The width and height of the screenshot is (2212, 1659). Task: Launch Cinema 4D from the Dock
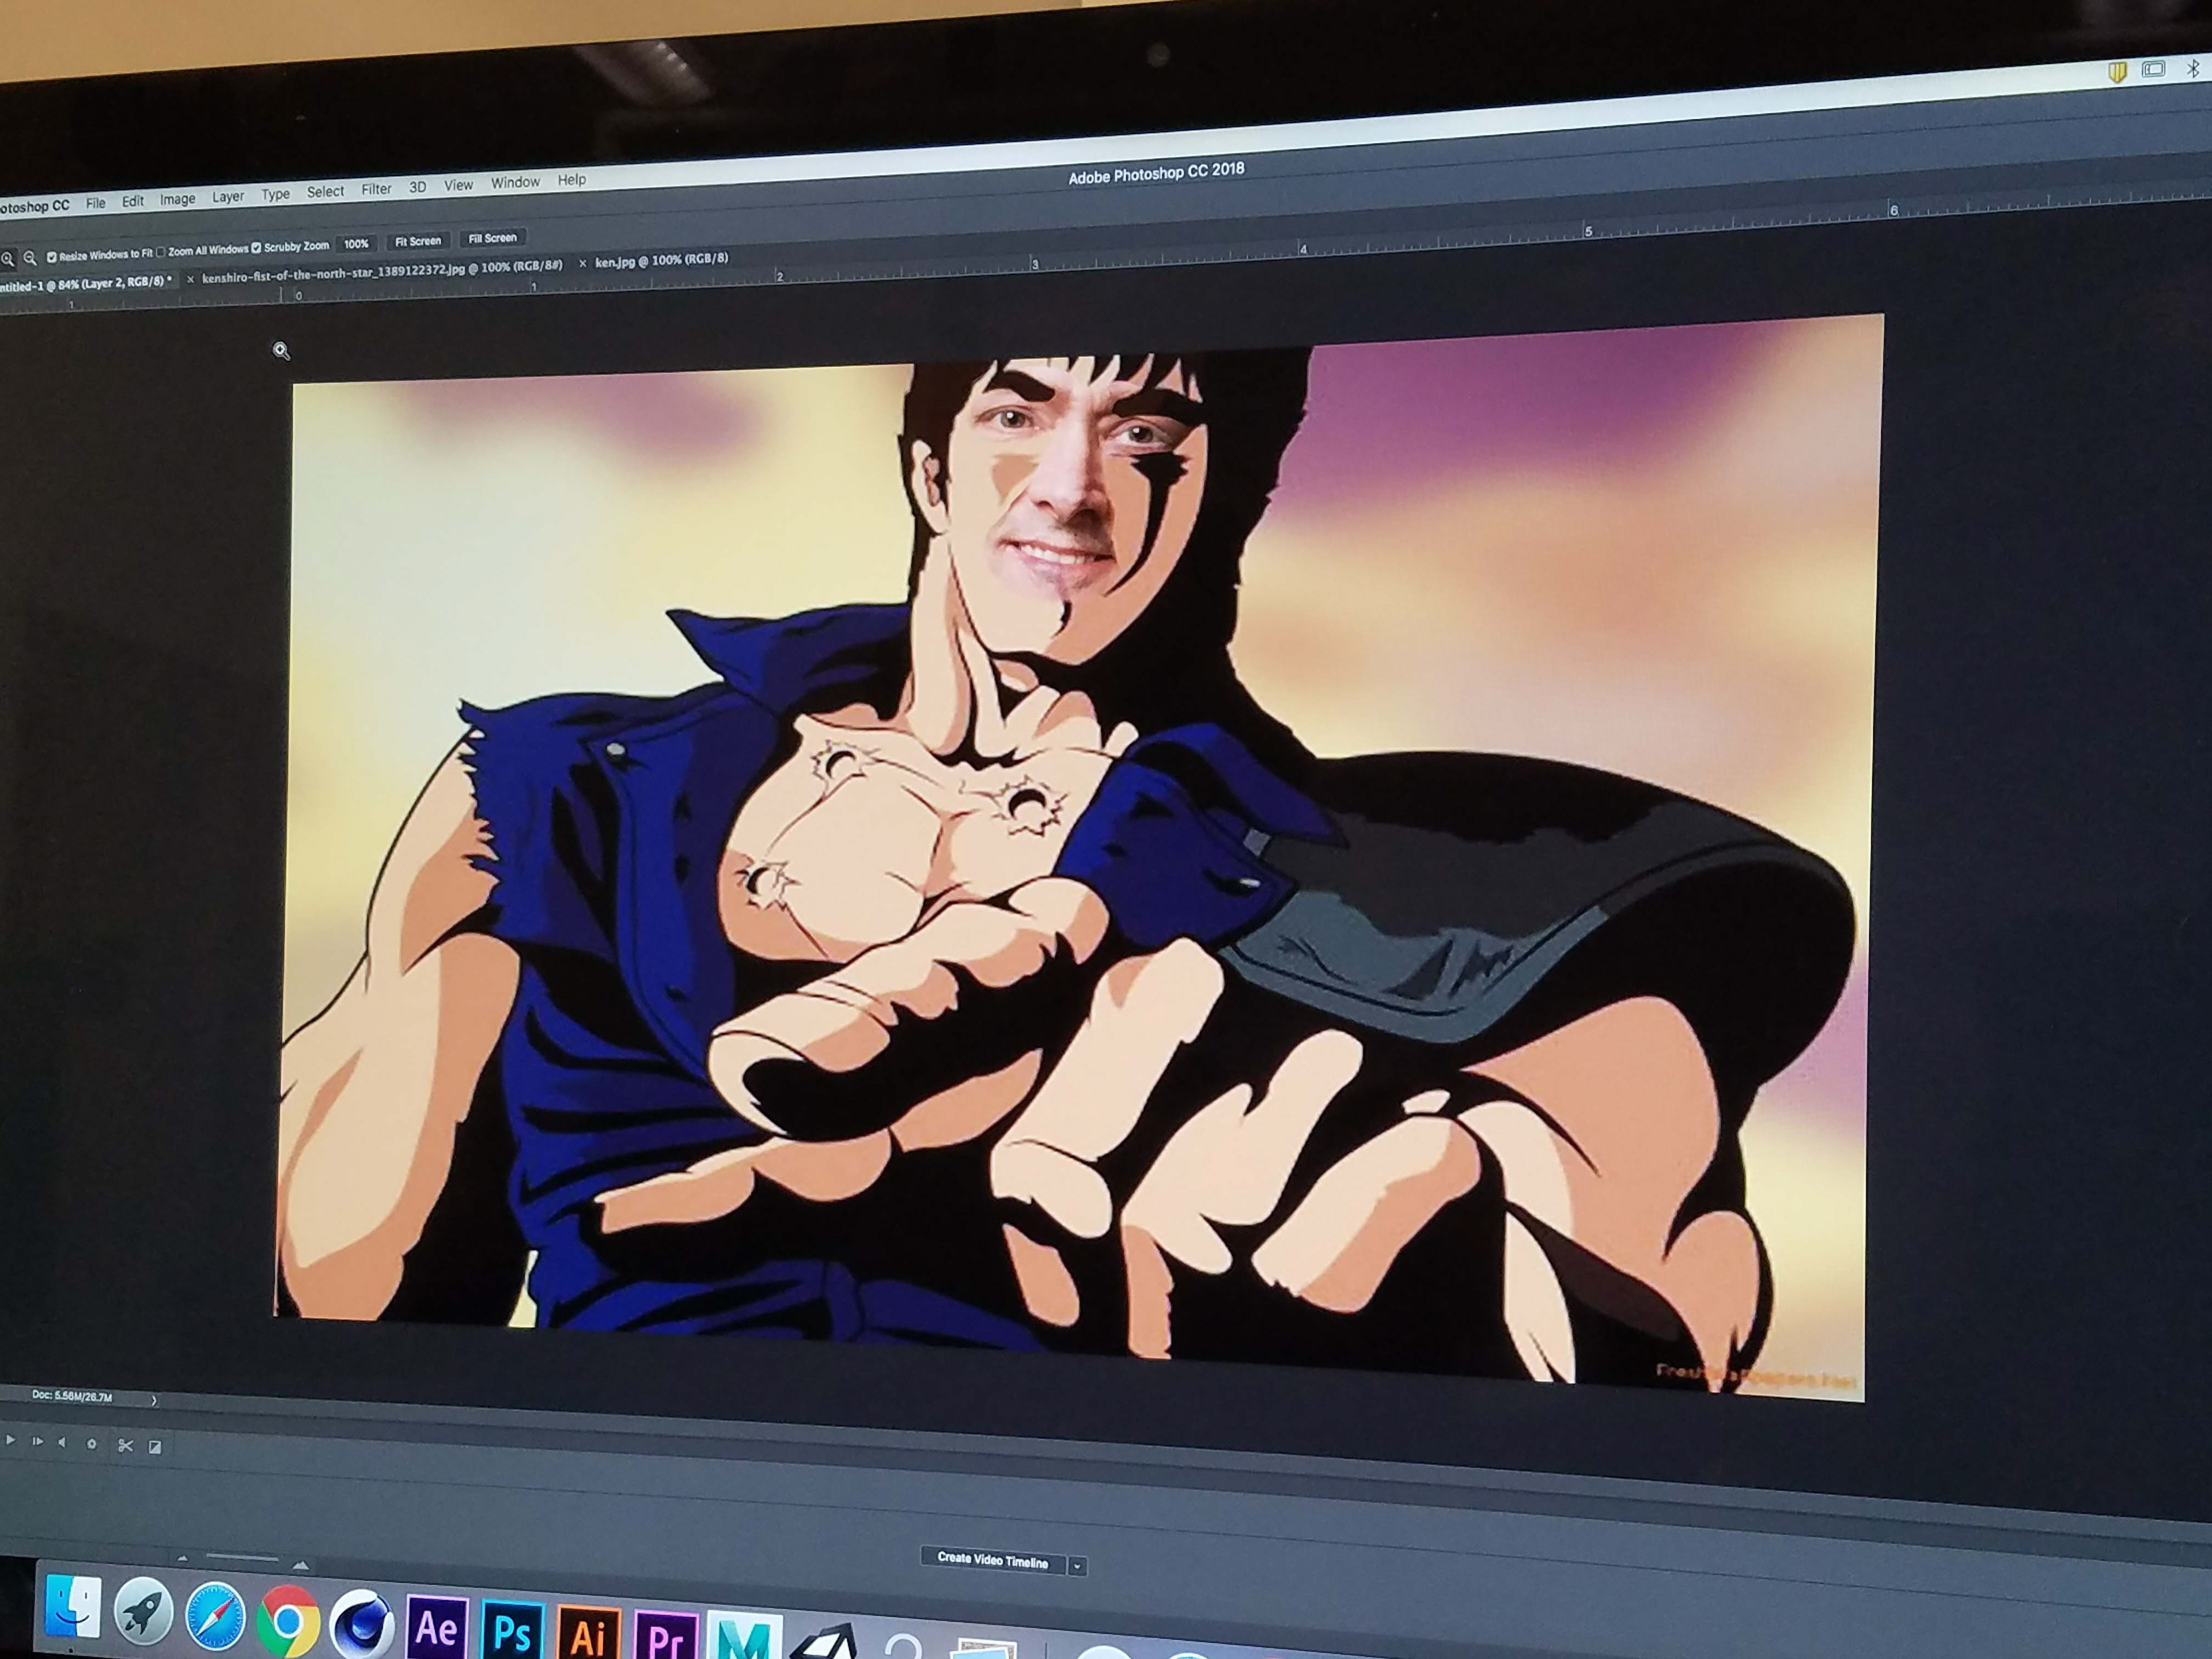coord(362,1626)
